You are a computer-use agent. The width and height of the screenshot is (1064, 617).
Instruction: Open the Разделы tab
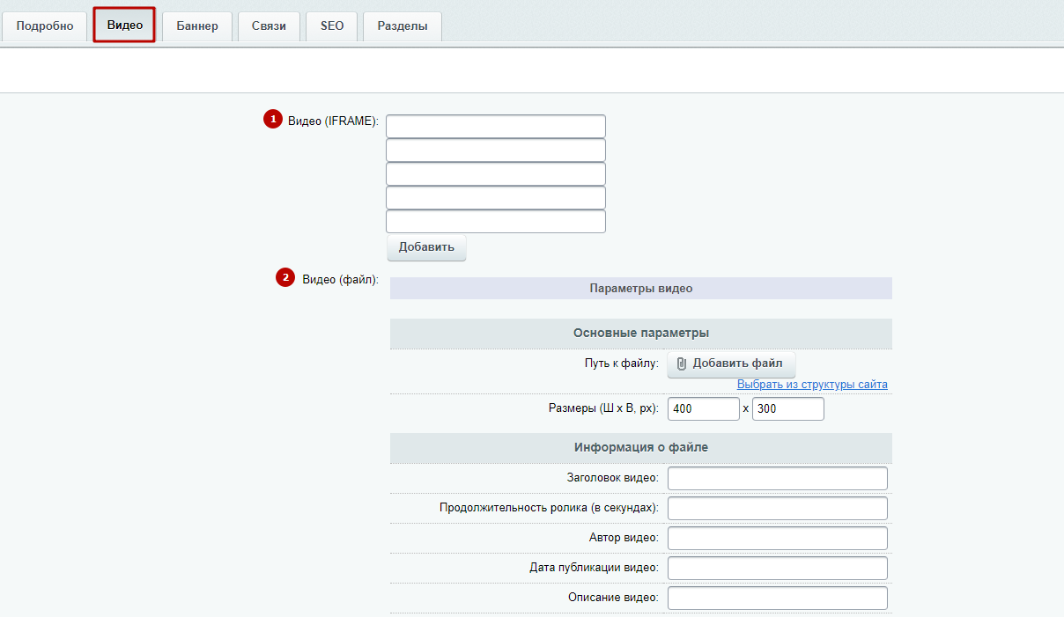tap(403, 26)
